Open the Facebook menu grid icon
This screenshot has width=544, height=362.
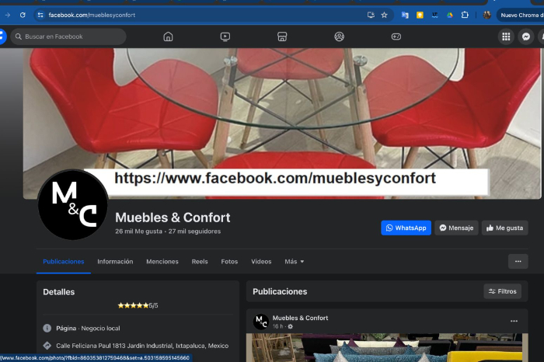point(506,37)
